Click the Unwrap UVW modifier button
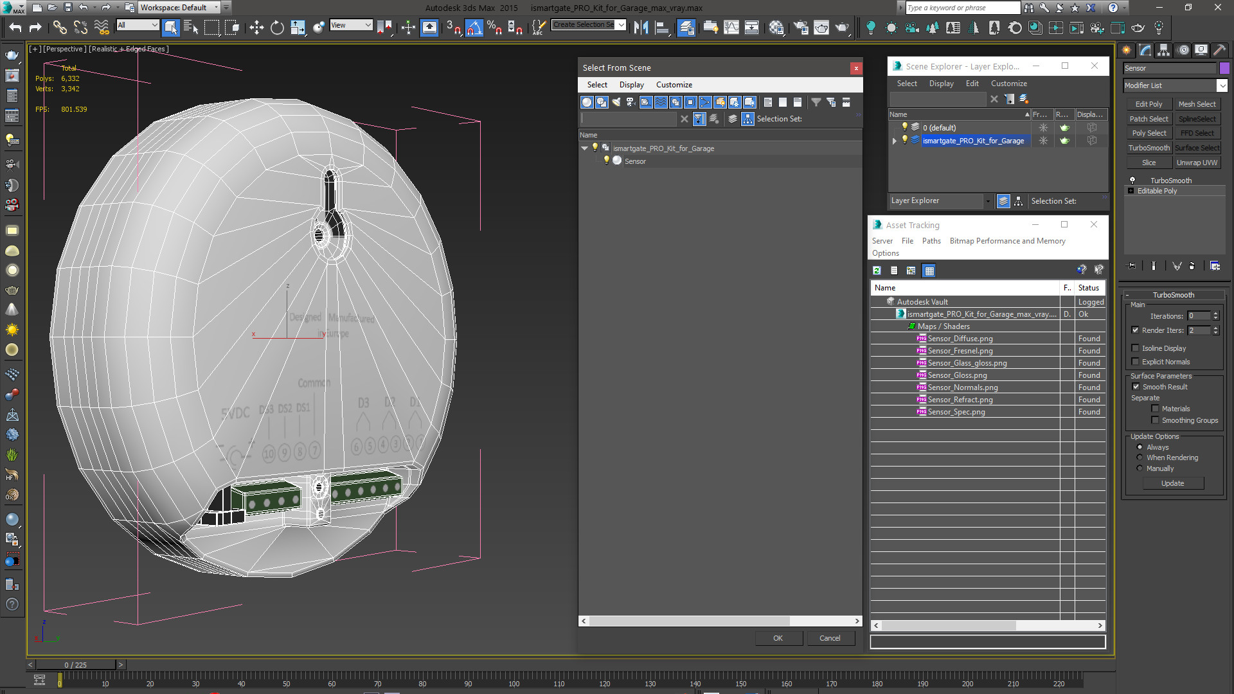 click(x=1197, y=163)
